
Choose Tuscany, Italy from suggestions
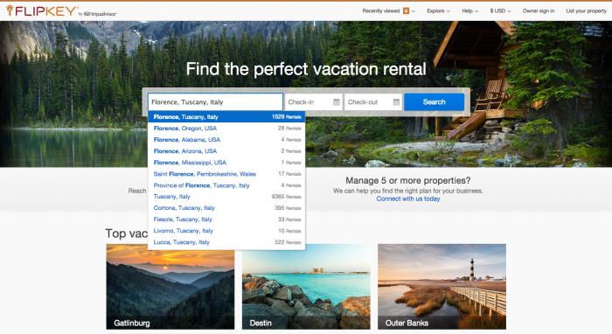tap(226, 196)
